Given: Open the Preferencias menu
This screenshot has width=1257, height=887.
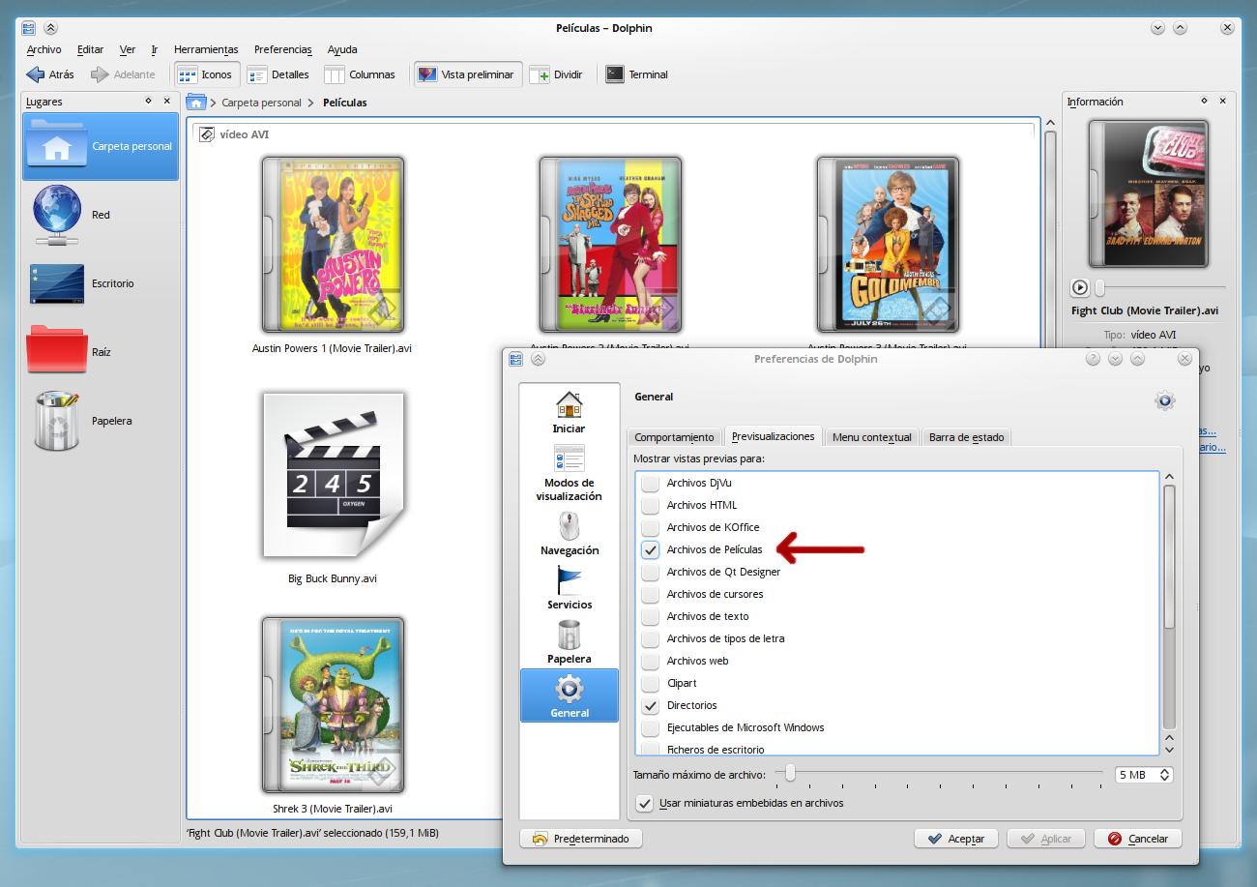Looking at the screenshot, I should (x=283, y=49).
